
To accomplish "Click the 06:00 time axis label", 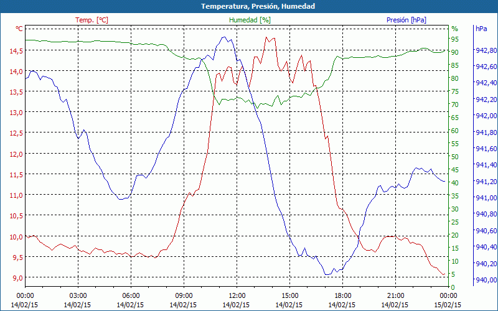I will click(131, 296).
